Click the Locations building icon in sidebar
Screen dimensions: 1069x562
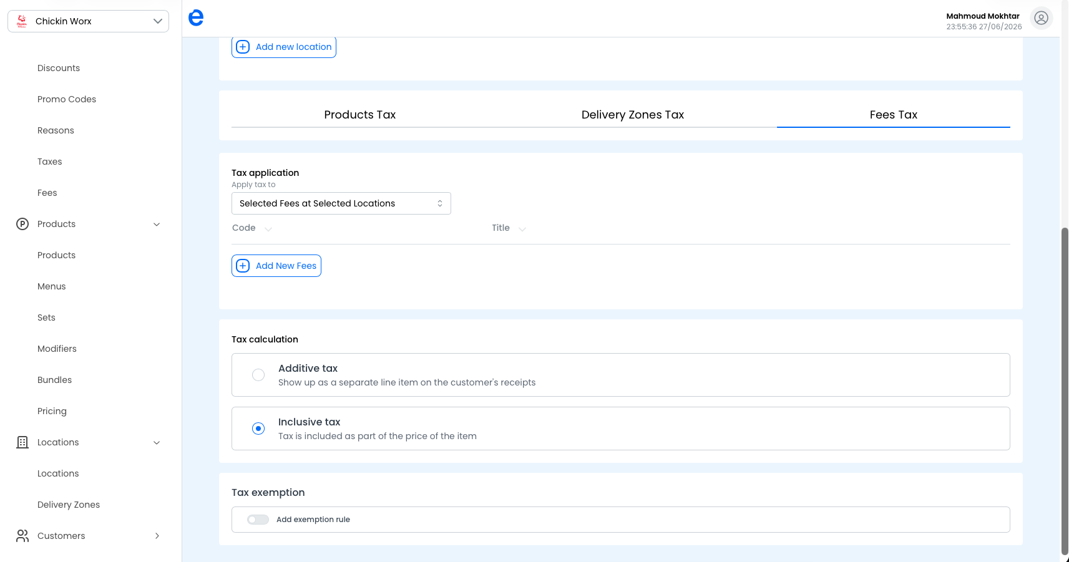tap(22, 442)
